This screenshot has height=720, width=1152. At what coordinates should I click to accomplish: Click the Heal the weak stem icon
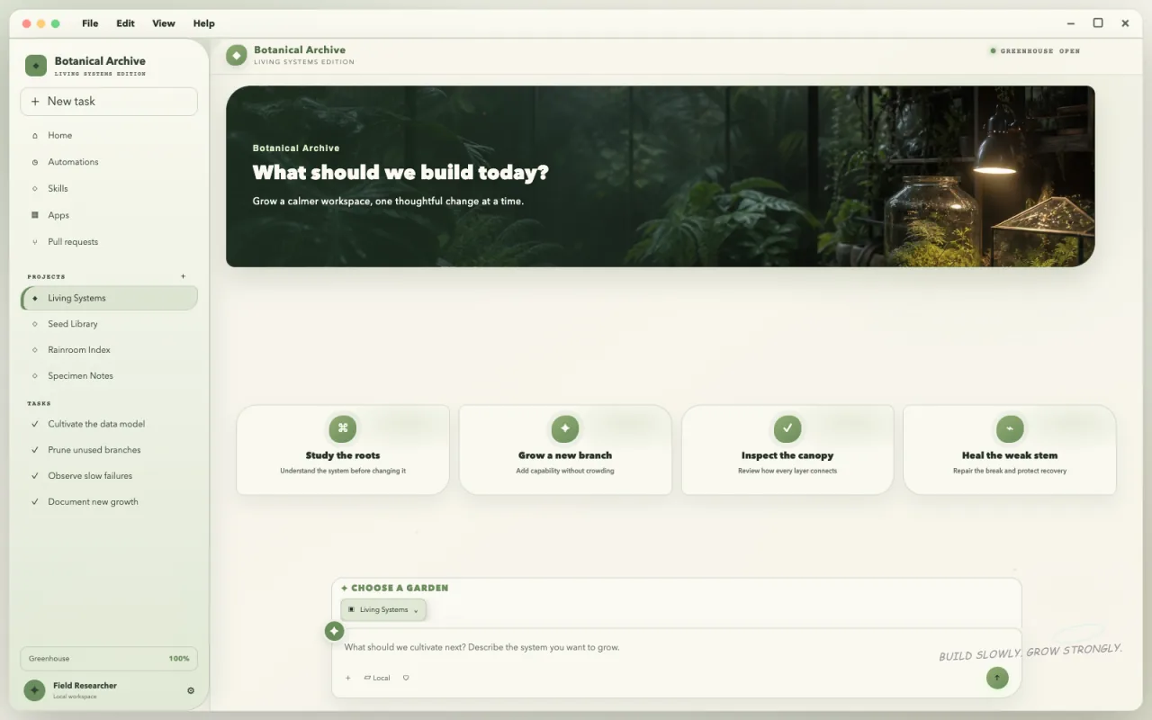tap(1010, 429)
